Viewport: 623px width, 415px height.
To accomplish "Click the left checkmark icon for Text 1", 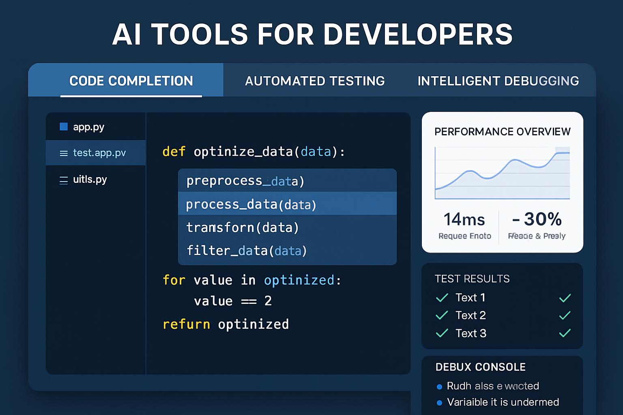I will tap(442, 298).
